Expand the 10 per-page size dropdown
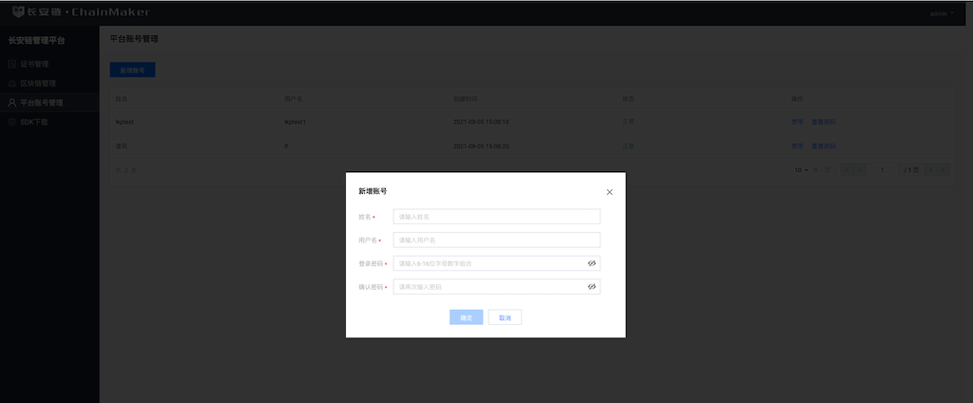Viewport: 973px width, 403px height. [802, 170]
